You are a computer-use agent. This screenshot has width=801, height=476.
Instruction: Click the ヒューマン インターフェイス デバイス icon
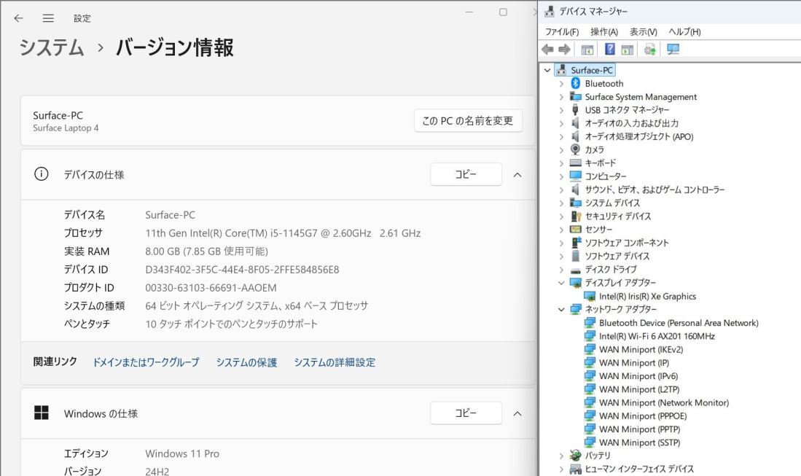pyautogui.click(x=576, y=469)
